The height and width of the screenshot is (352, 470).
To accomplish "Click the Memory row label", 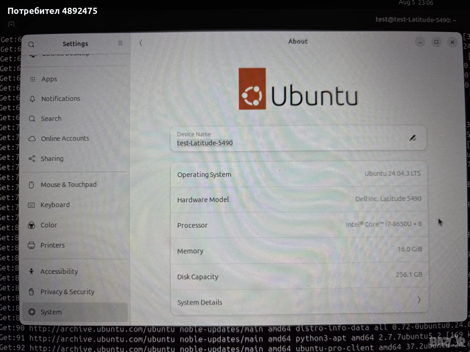I will (190, 251).
